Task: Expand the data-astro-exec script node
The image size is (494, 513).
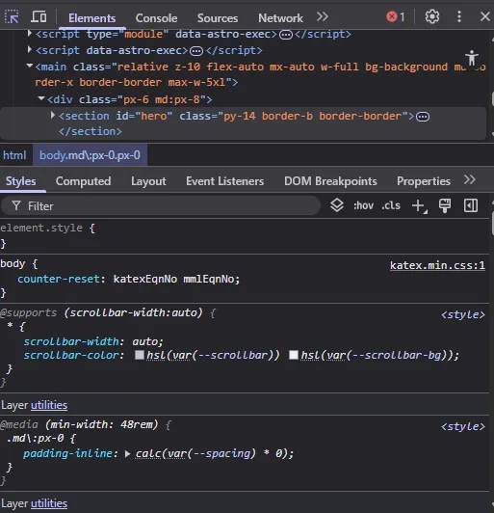Action: click(30, 50)
